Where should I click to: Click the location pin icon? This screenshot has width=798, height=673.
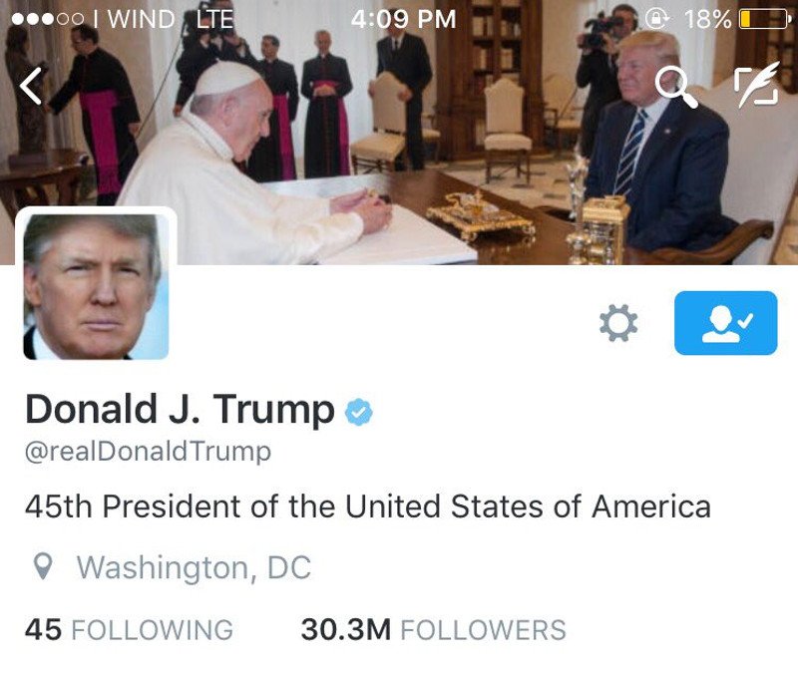coord(43,566)
